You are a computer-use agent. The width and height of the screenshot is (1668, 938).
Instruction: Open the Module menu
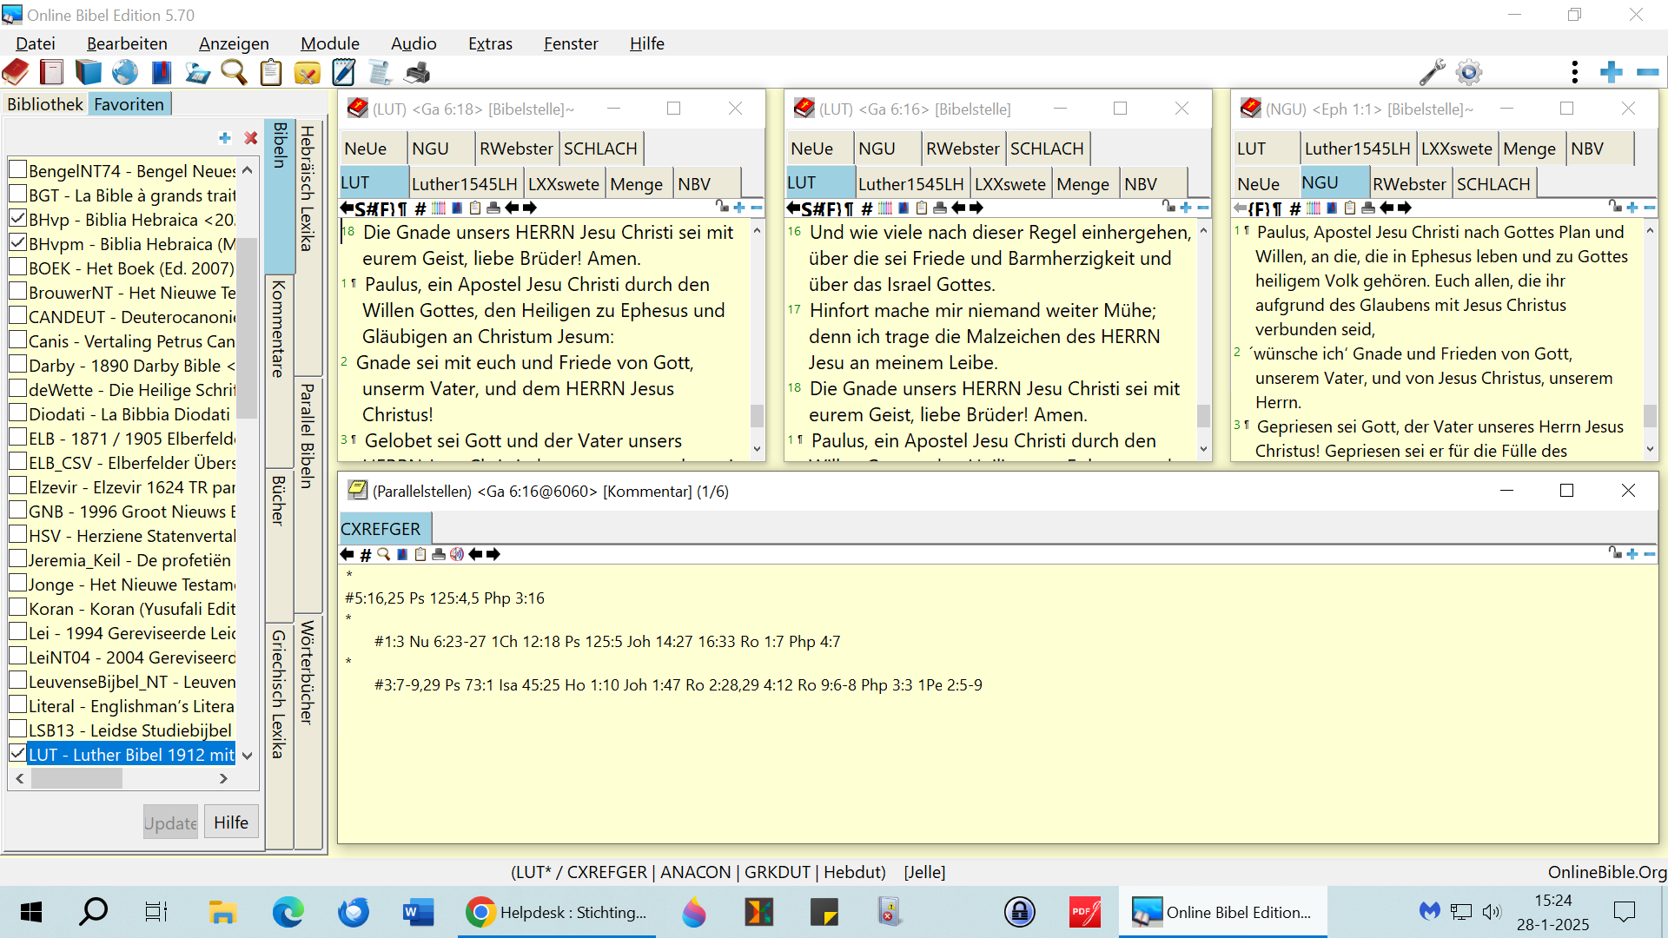[329, 43]
